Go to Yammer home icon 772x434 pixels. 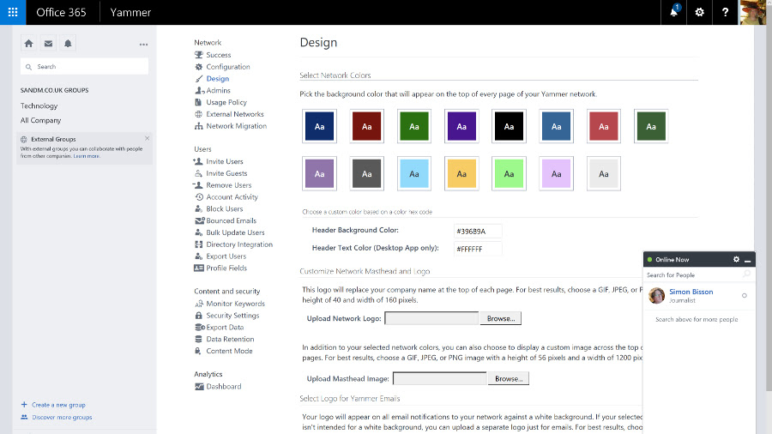coord(28,43)
